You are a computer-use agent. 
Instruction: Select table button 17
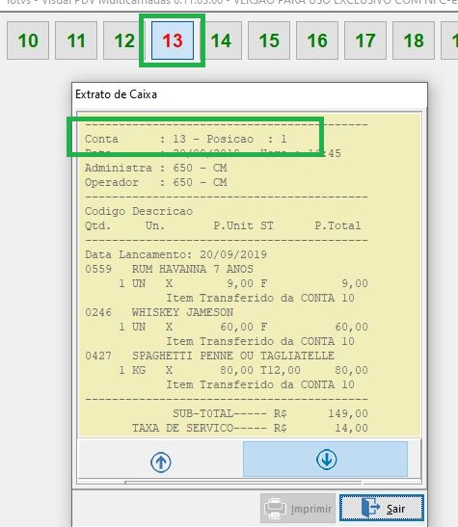[x=365, y=40]
